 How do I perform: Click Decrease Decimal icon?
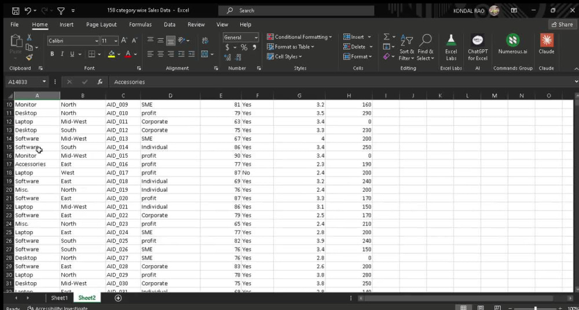[x=238, y=57]
